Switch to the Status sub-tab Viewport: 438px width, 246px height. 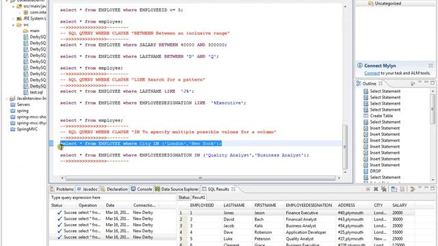tap(184, 197)
